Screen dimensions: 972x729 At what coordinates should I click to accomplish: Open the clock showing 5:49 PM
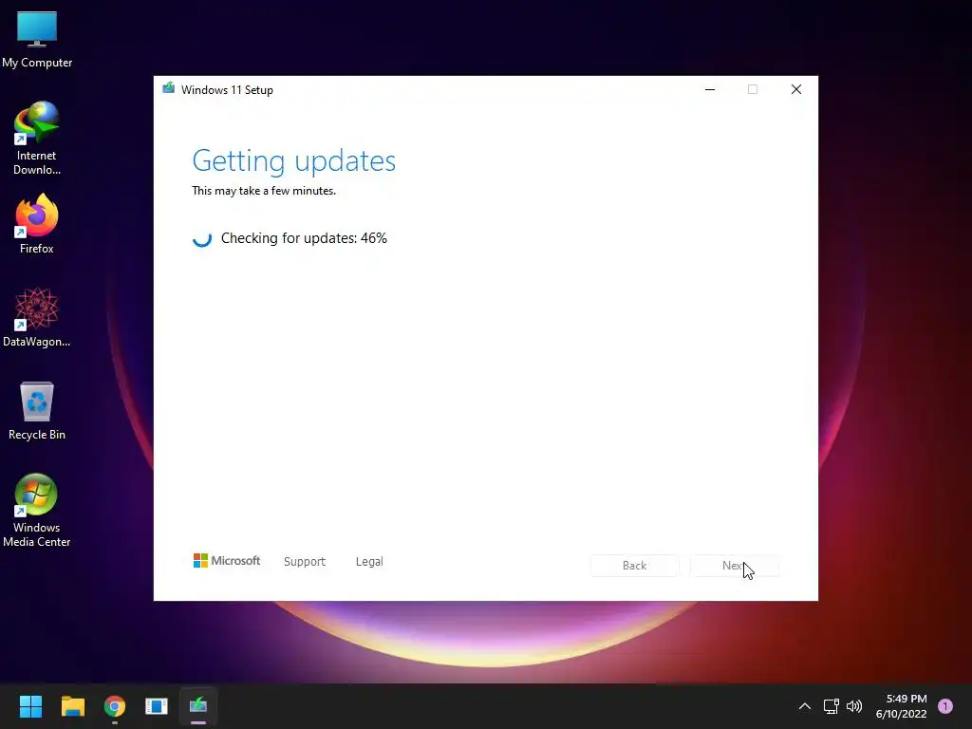902,706
